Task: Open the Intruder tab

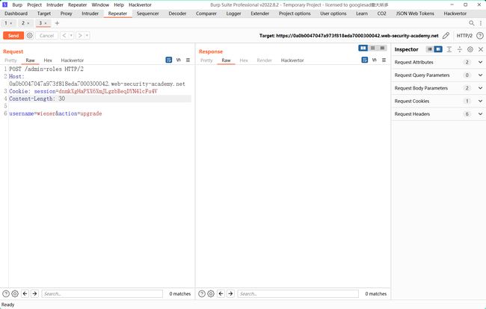Action: pos(90,13)
